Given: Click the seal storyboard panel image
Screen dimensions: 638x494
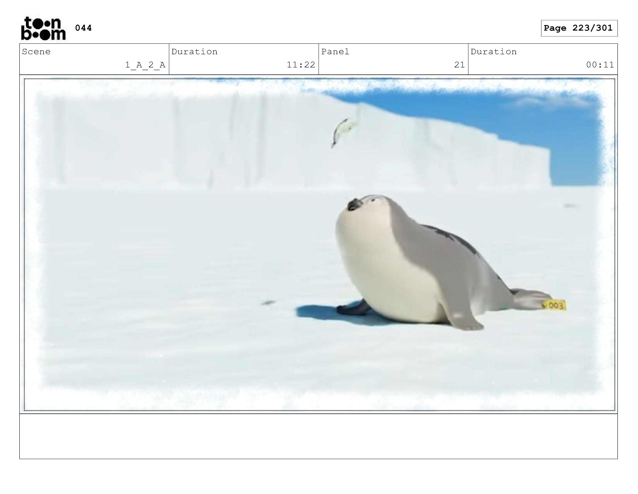Looking at the screenshot, I should coord(319,244).
